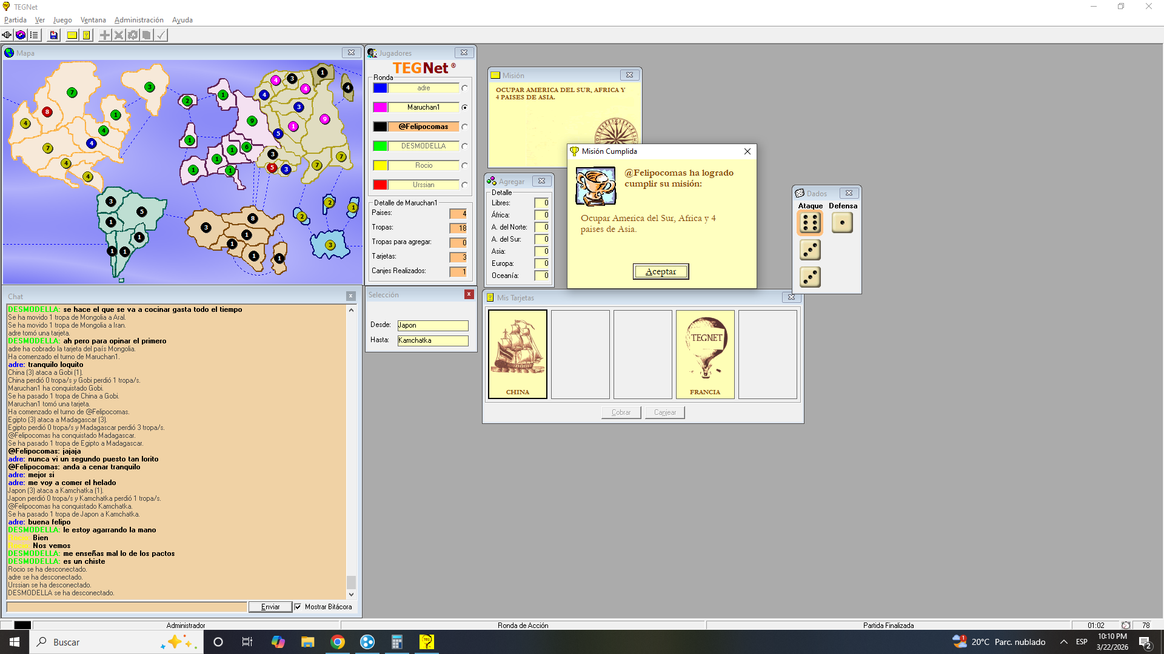Screen dimensions: 1164x654
Task: Open the Partida menu
Action: [x=15, y=20]
